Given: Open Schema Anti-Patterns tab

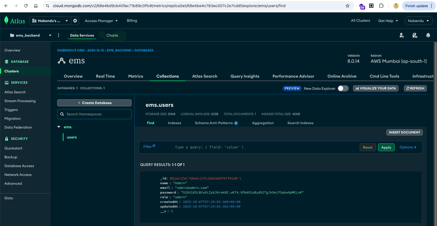Looking at the screenshot, I should (x=217, y=123).
